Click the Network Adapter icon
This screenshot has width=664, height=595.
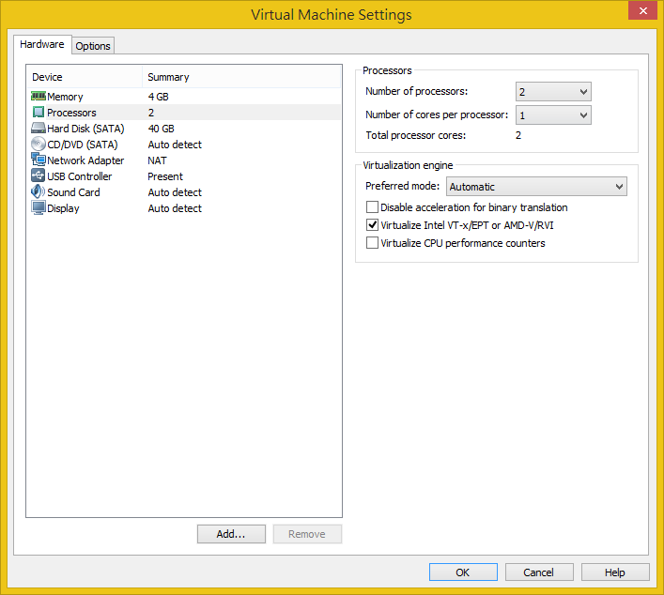[x=39, y=160]
